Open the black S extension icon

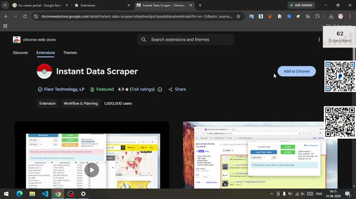click(261, 16)
